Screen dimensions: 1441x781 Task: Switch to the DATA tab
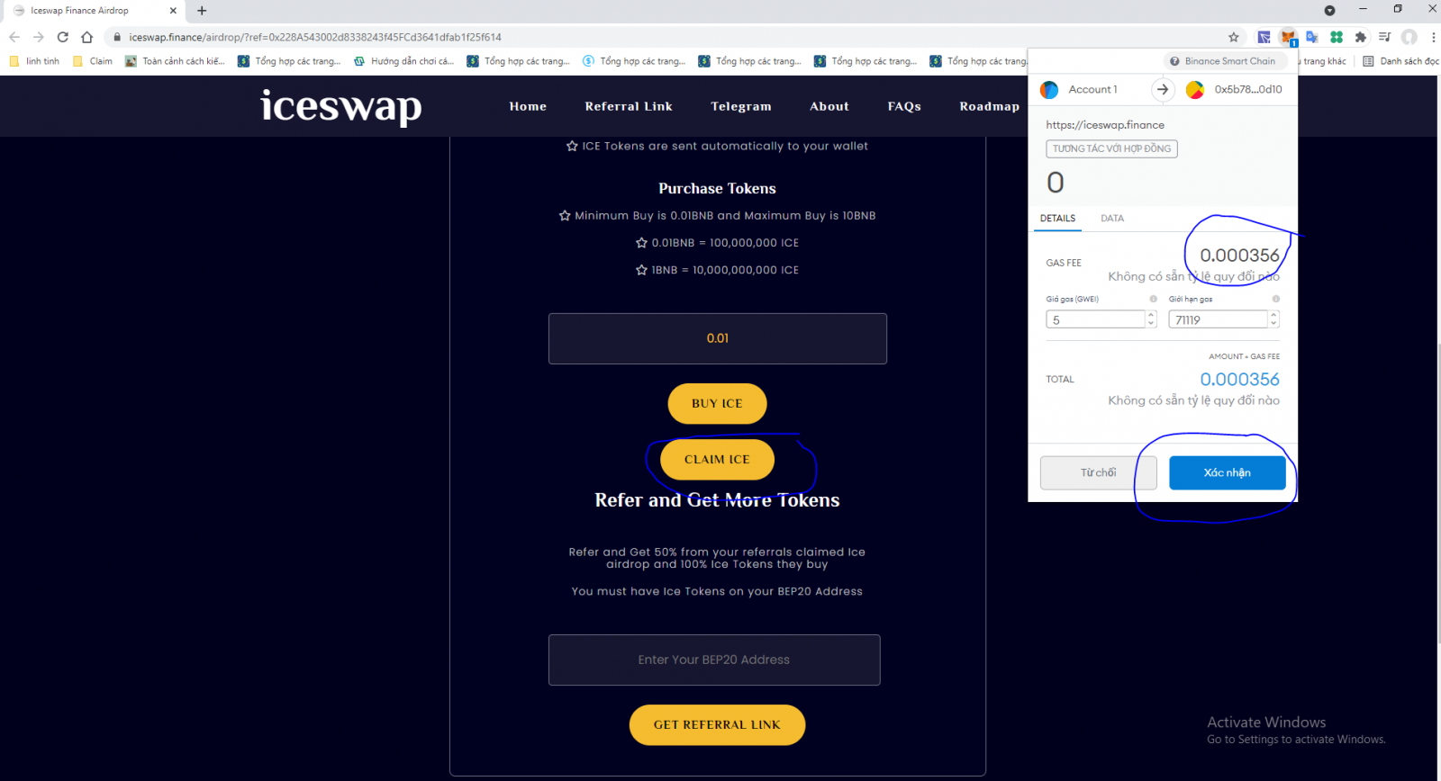(1112, 218)
